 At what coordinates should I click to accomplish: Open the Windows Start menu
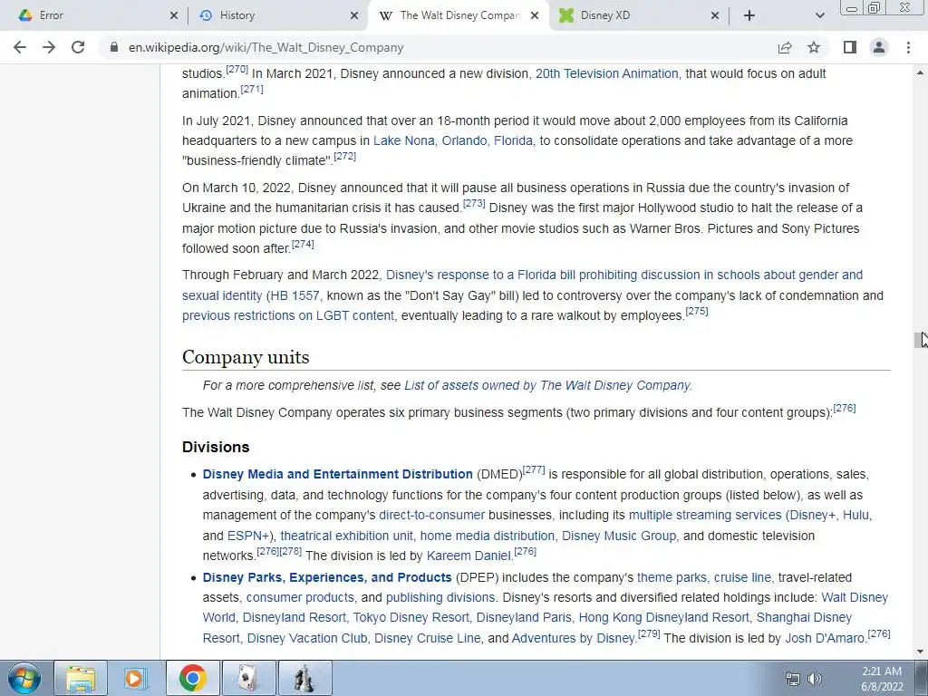coord(24,678)
